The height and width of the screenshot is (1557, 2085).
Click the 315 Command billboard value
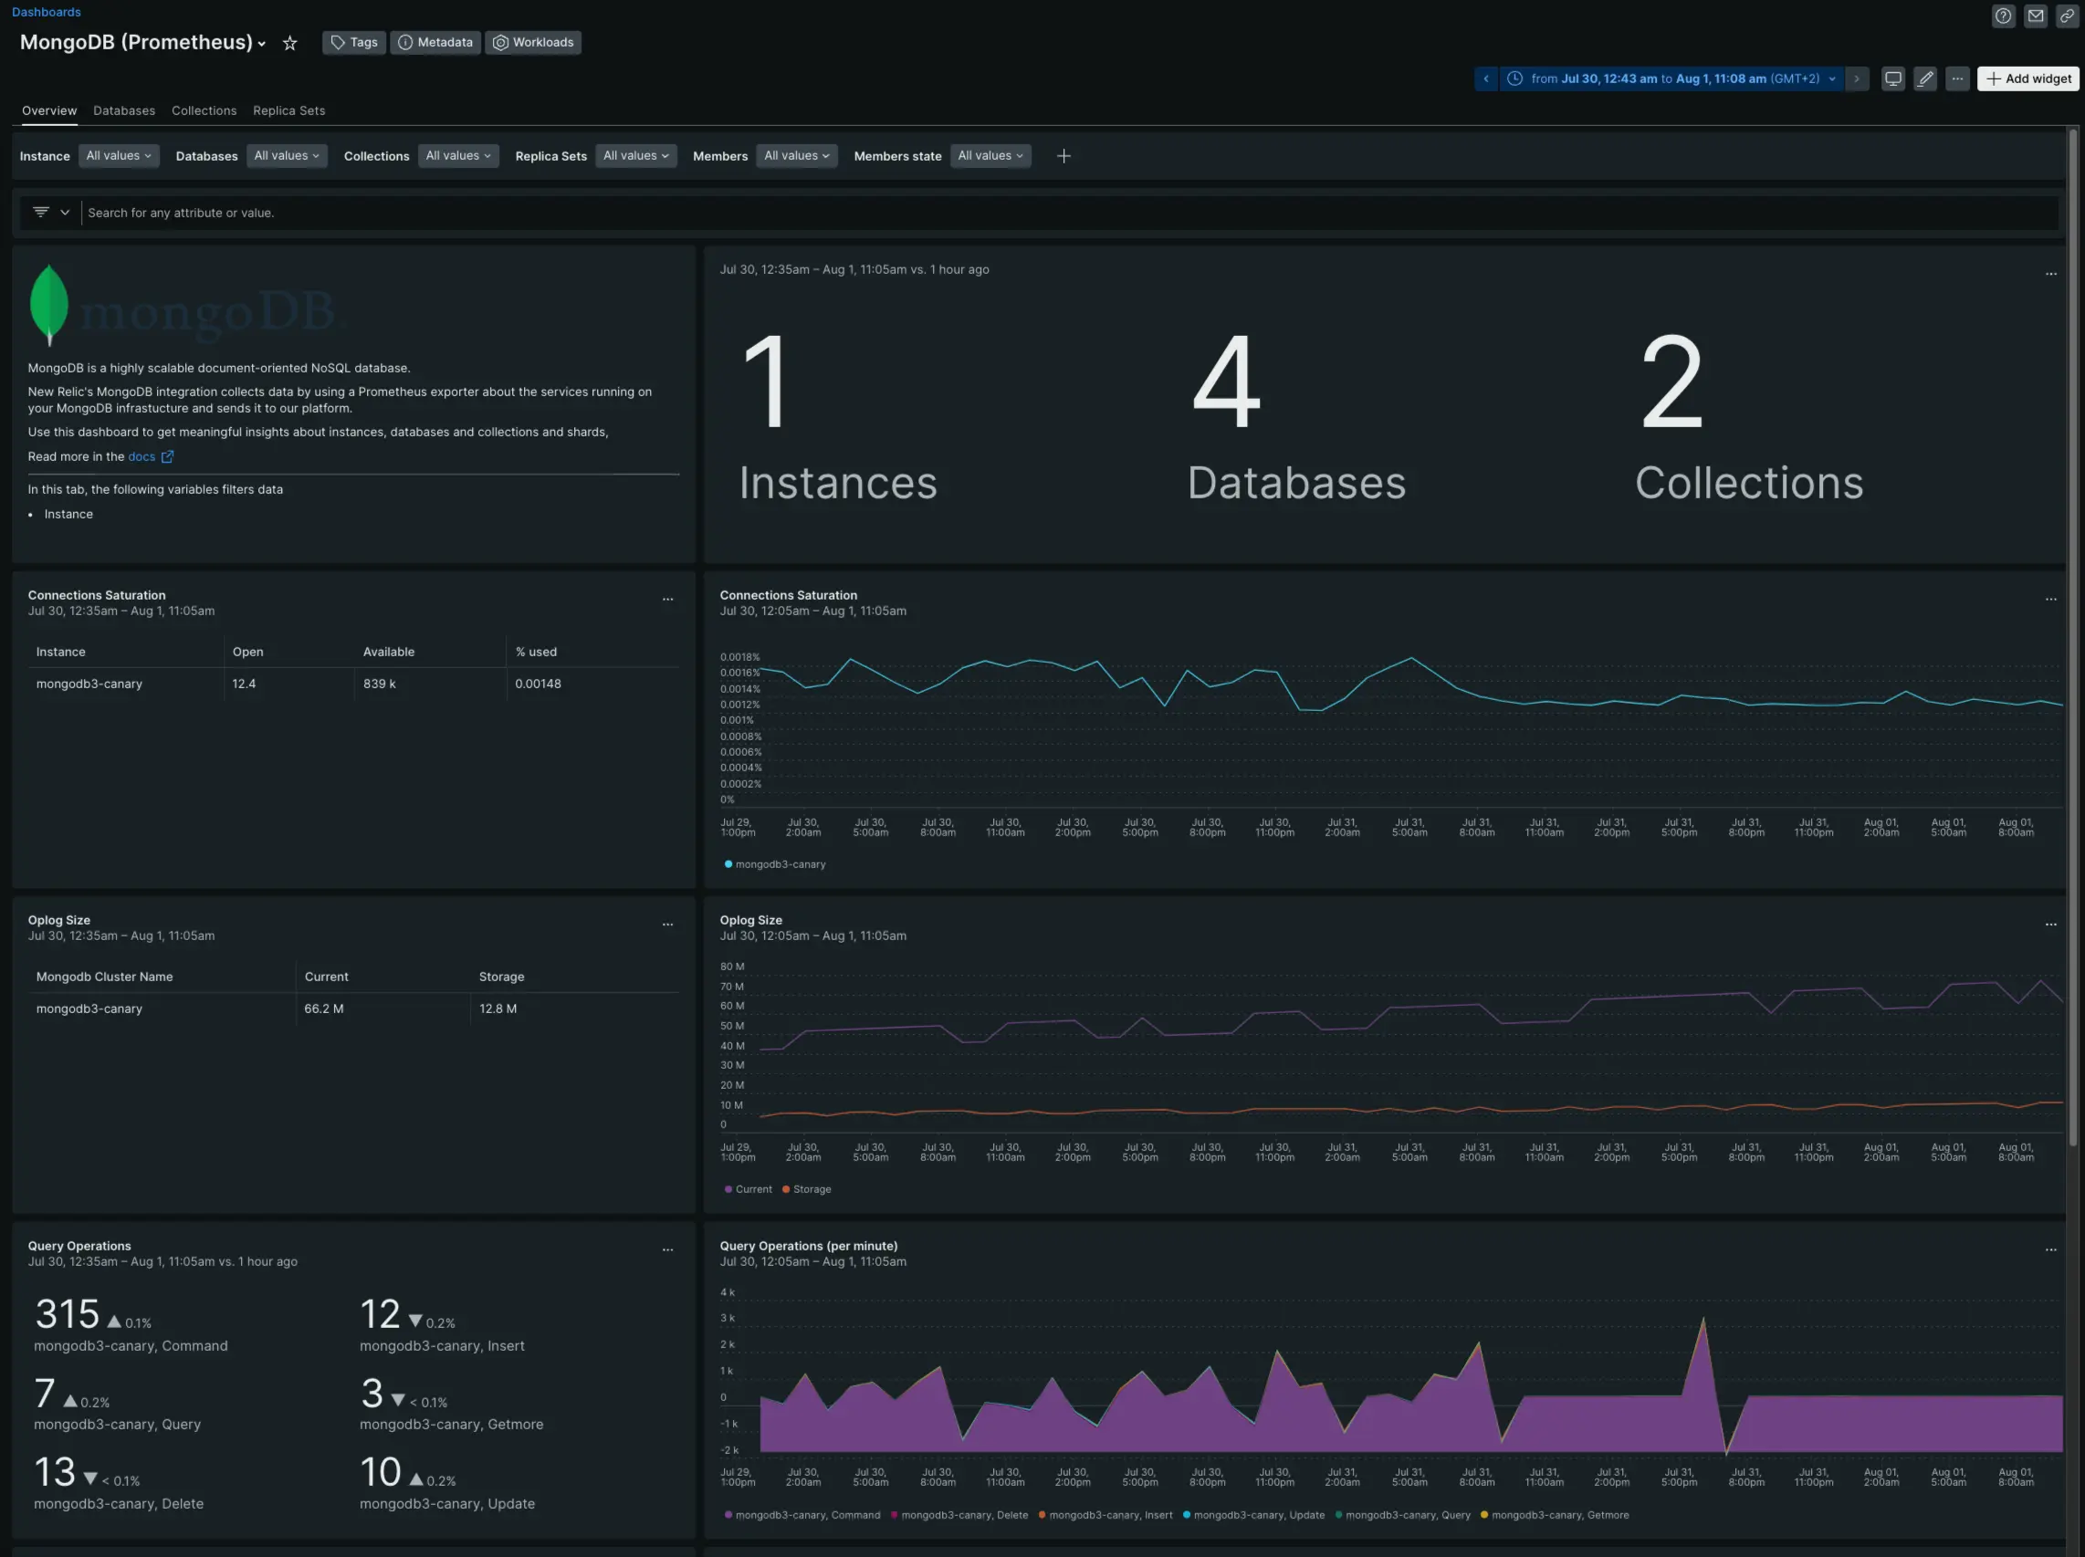[67, 1314]
